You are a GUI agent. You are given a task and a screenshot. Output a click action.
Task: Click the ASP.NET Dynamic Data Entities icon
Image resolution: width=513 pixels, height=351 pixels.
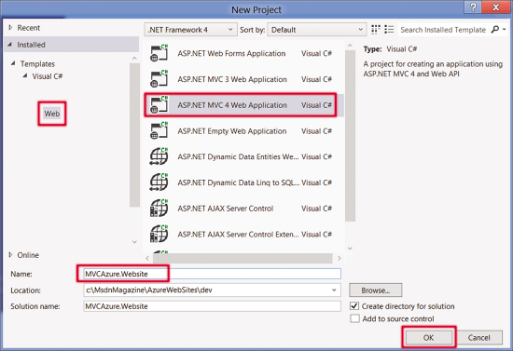(159, 156)
